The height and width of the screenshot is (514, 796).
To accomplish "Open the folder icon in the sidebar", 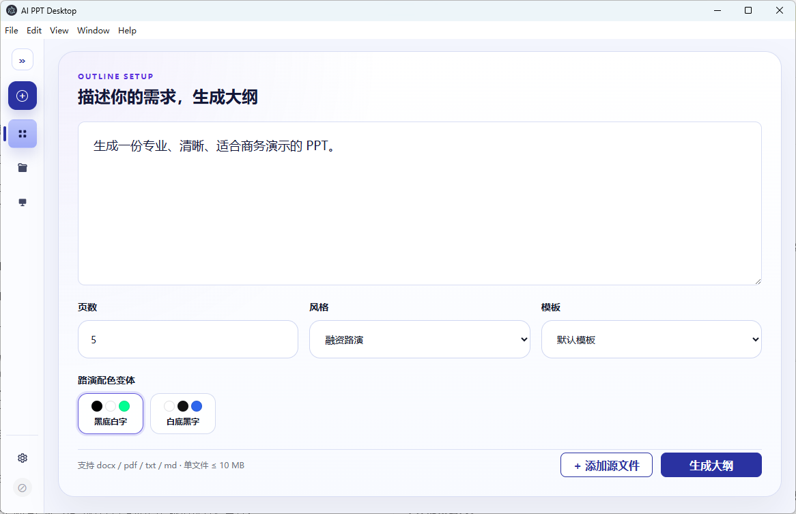I will tap(23, 168).
